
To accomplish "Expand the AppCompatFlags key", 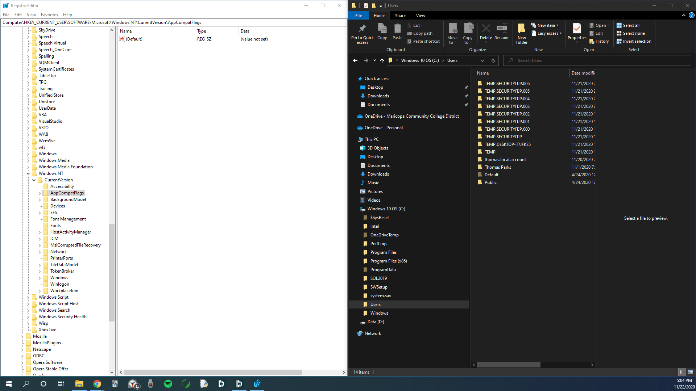I will click(40, 193).
